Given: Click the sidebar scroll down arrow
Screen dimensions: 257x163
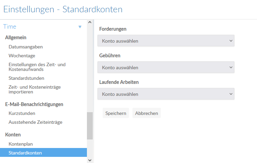Looking at the screenshot, I should click(x=90, y=160).
